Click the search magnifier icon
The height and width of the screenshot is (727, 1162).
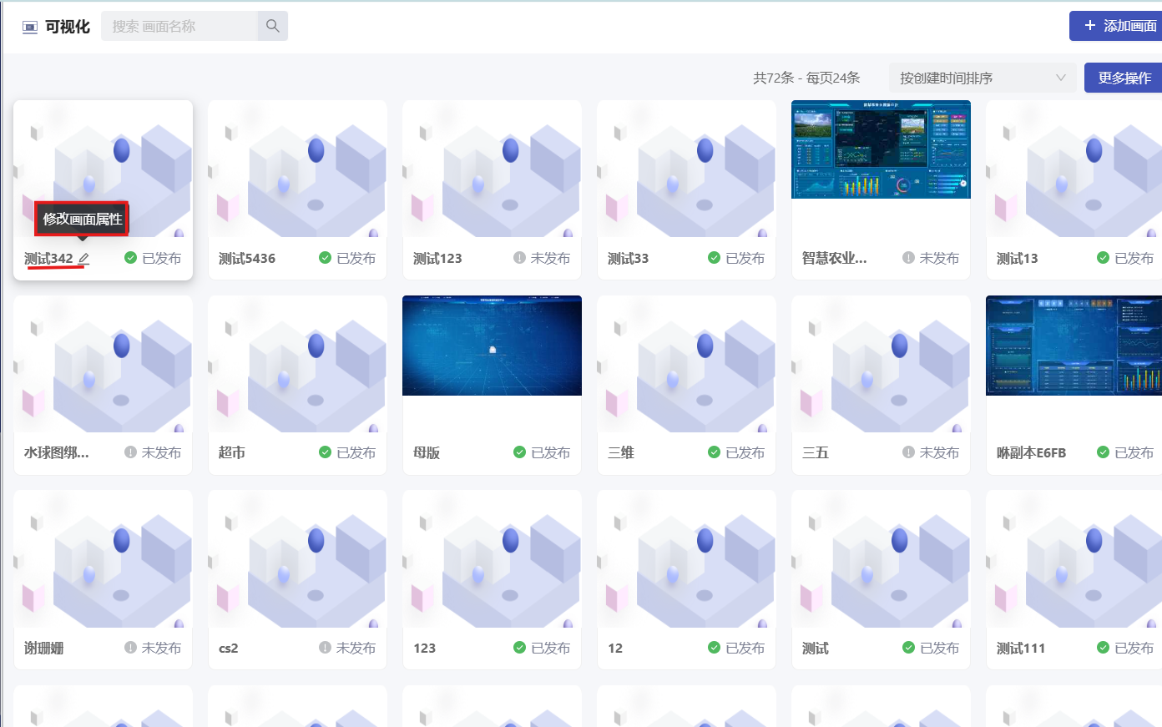(272, 26)
